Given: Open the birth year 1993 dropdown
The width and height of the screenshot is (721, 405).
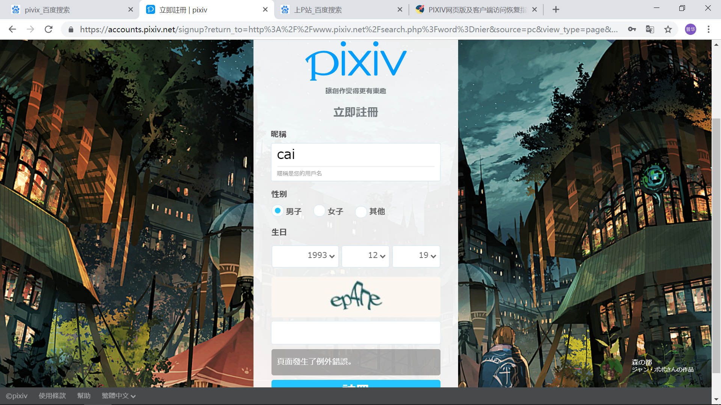Looking at the screenshot, I should coord(305,256).
